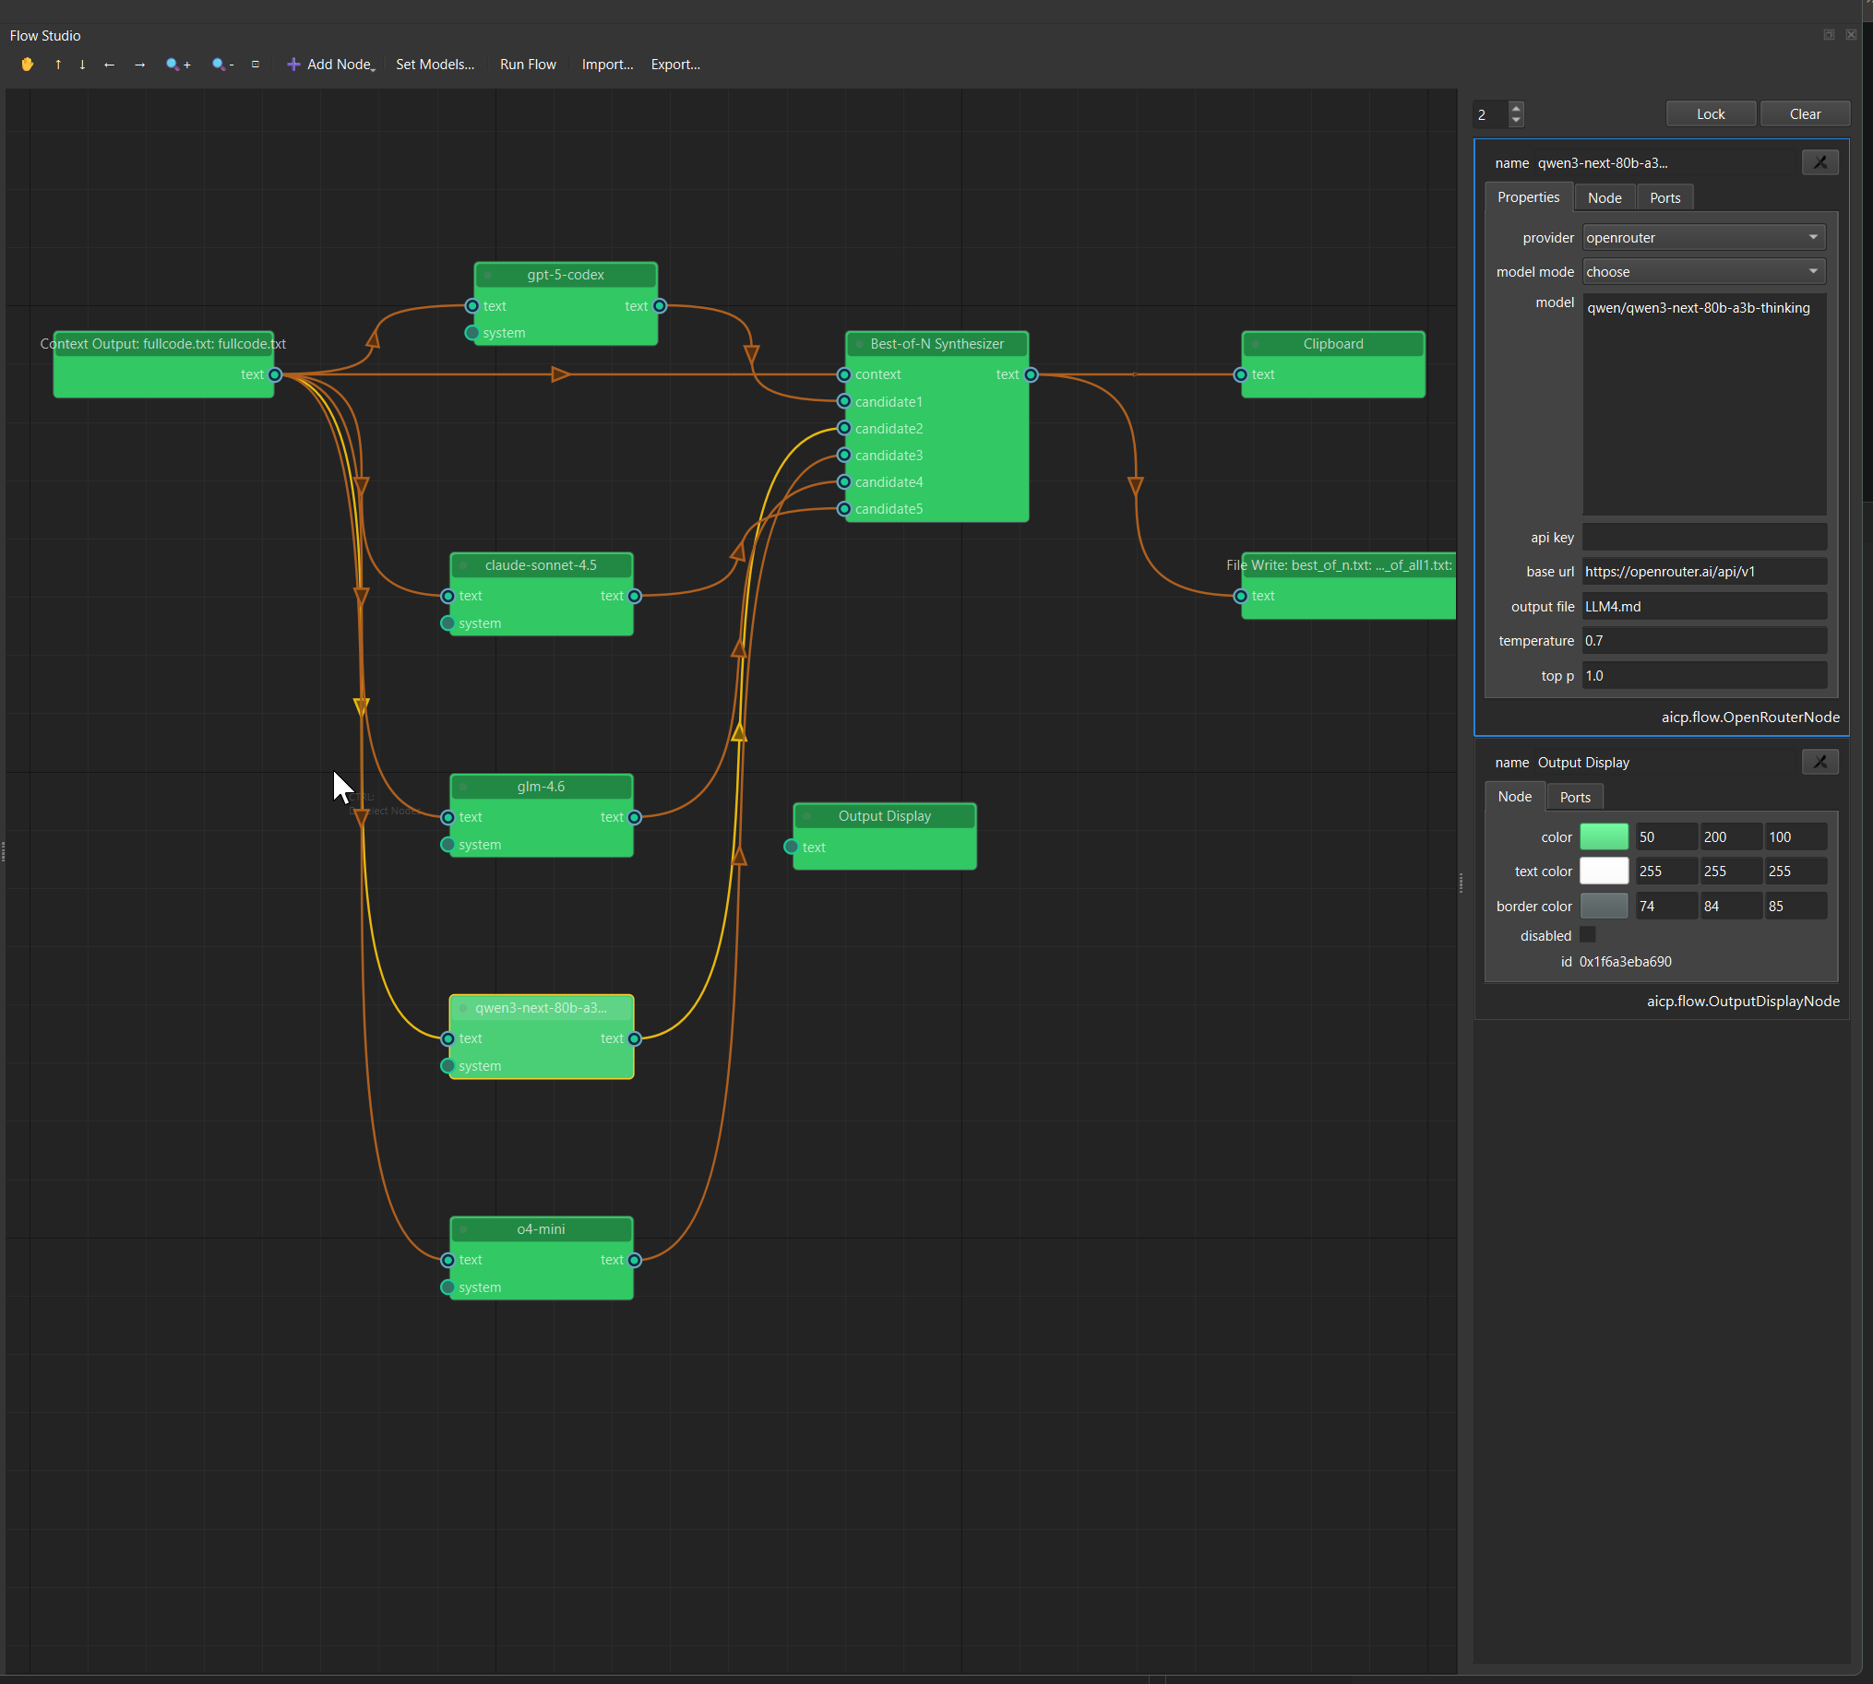Click the border color value 84
1873x1684 pixels.
[x=1730, y=907]
